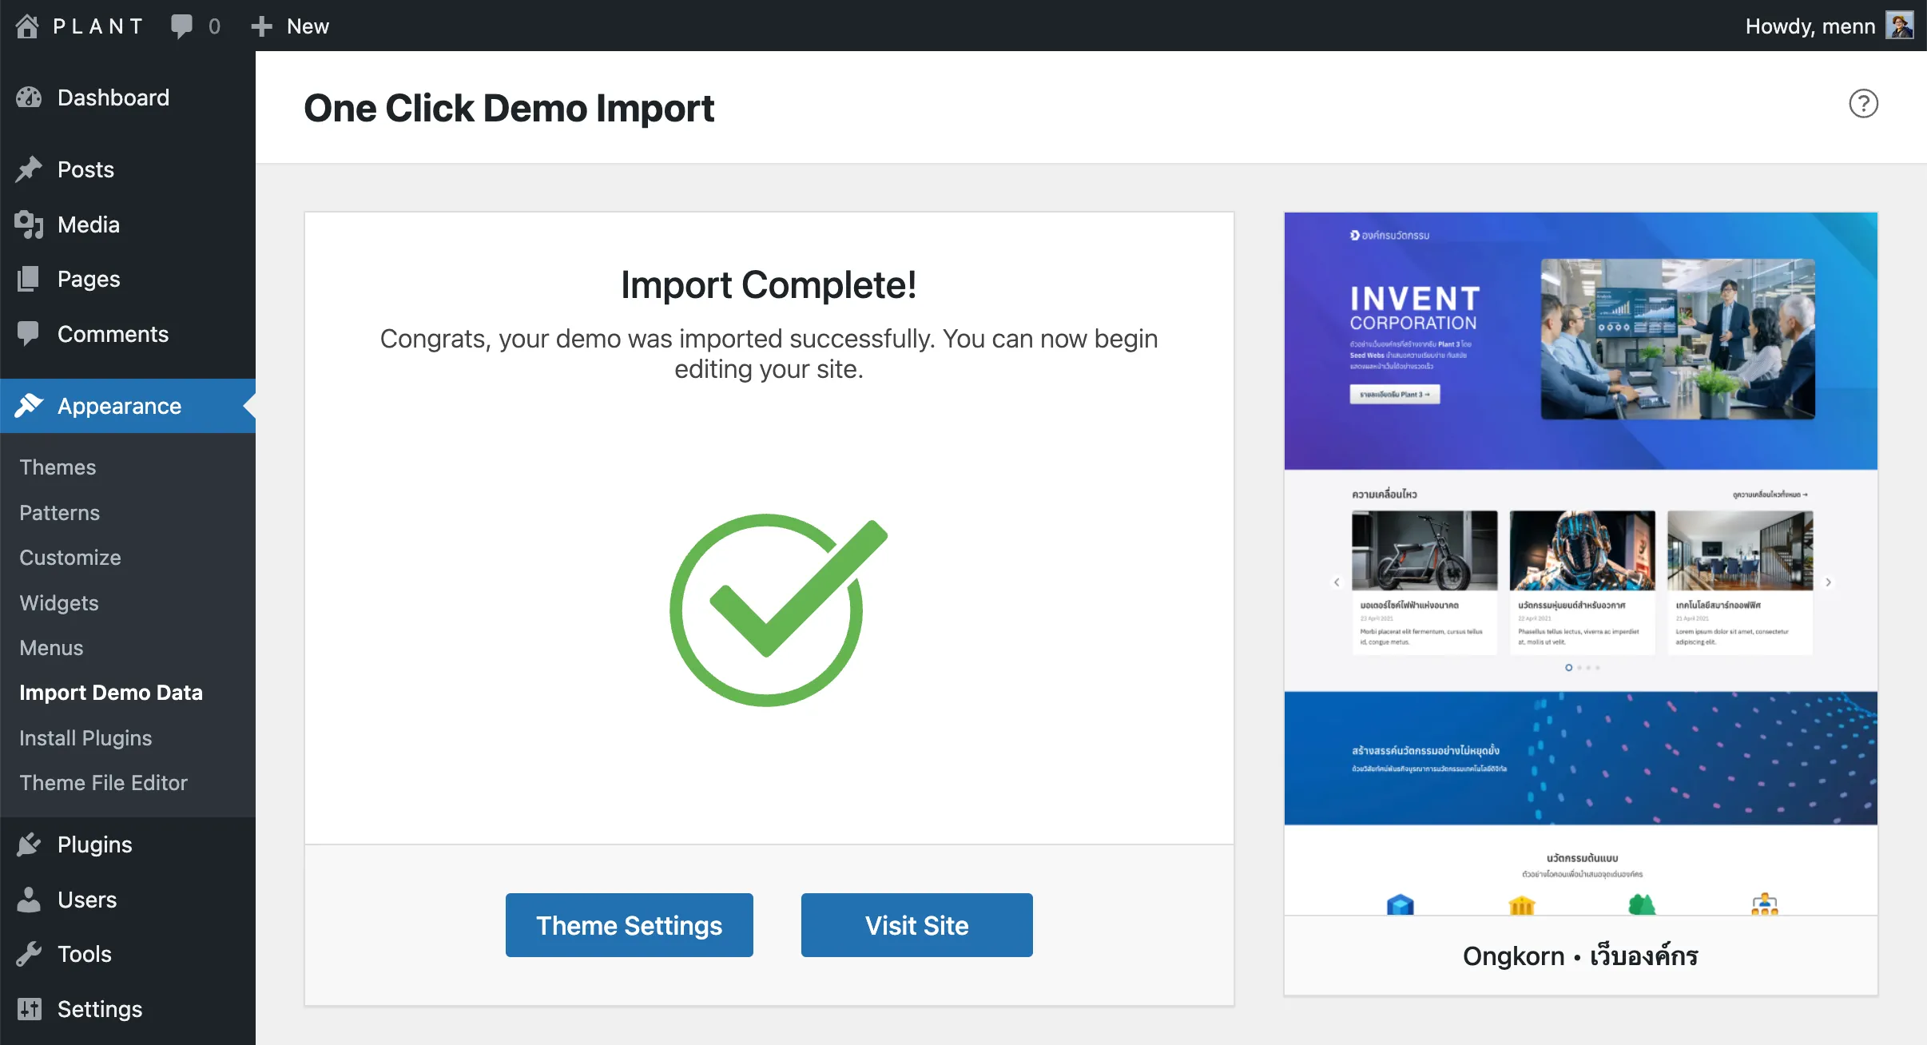
Task: Toggle Widgets menu item active state
Action: (58, 602)
